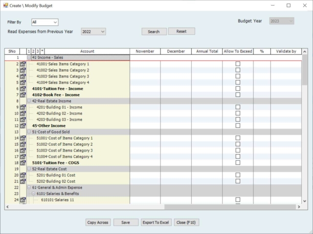Tick Allow To Exceed for 610101 Salaries 11
This screenshot has width=313, height=234.
click(x=238, y=199)
